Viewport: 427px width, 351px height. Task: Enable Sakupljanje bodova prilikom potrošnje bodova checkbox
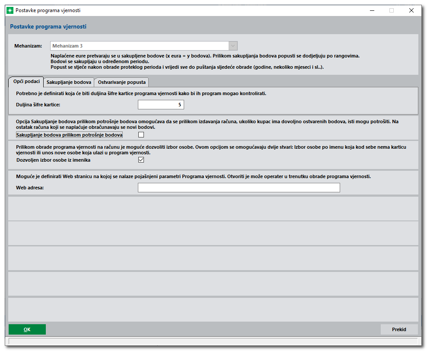coord(141,135)
